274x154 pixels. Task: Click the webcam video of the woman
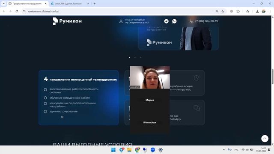(150, 77)
